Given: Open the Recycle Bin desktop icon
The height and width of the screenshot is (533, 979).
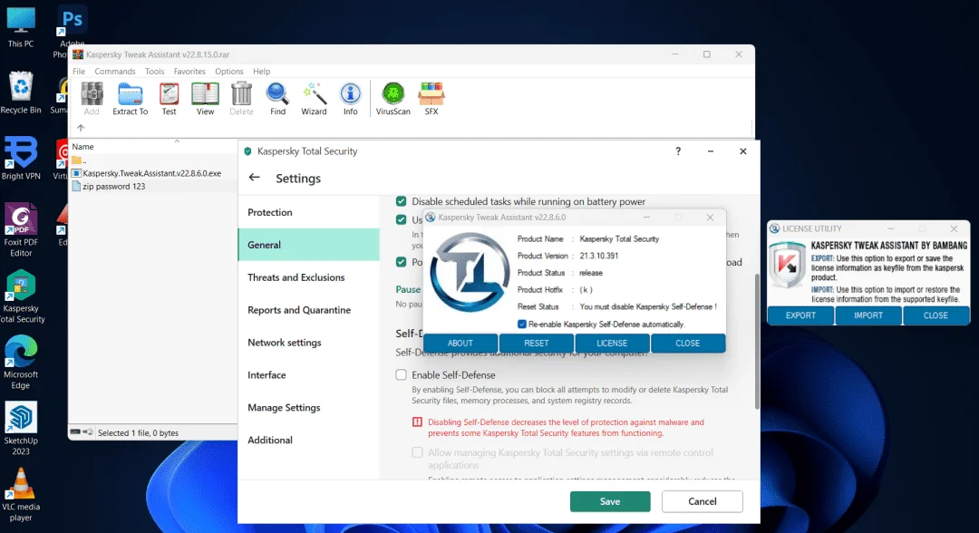Looking at the screenshot, I should (21, 92).
